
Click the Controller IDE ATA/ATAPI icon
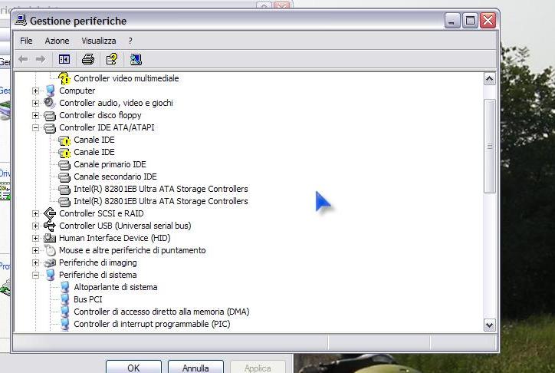point(50,128)
